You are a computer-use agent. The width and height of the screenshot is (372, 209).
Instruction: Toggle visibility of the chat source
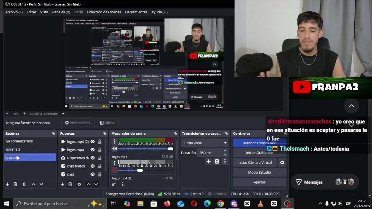pos(92,174)
